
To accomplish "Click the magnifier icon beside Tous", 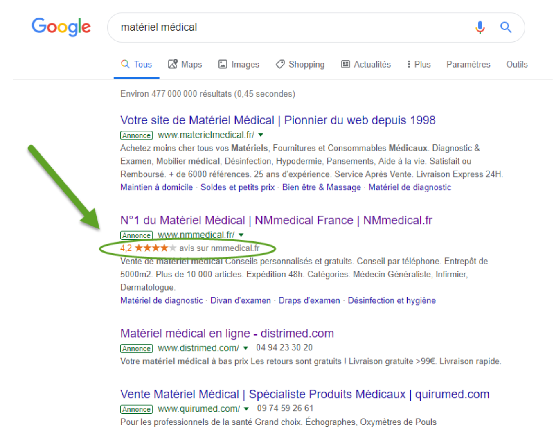I will click(125, 64).
